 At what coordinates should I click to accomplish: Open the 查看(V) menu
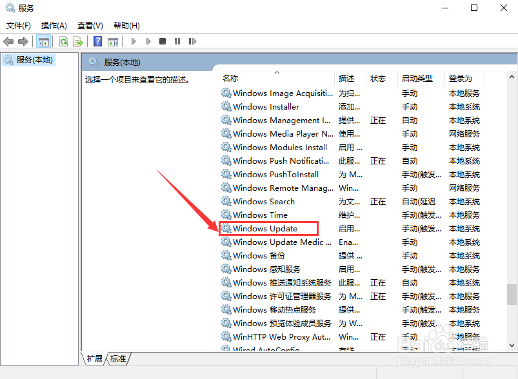click(90, 25)
